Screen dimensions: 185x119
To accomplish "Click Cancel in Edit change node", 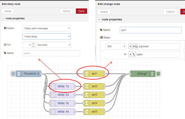I will pos(170,12).
